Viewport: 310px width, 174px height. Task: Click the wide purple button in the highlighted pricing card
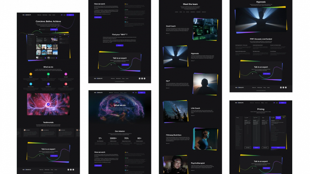point(278,148)
